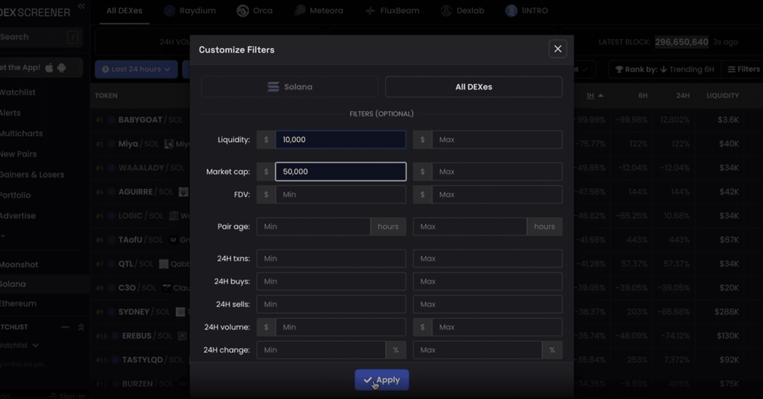Viewport: 763px width, 399px height.
Task: Open the Filters button in toolbar
Action: (744, 69)
